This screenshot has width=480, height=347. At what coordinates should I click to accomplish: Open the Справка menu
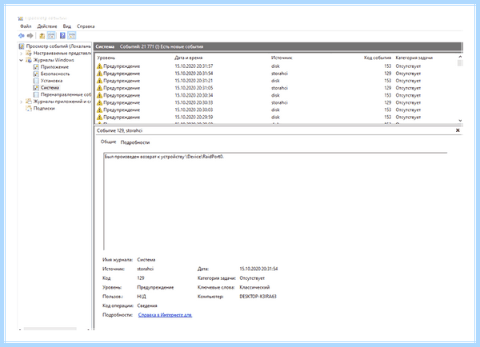(x=86, y=26)
